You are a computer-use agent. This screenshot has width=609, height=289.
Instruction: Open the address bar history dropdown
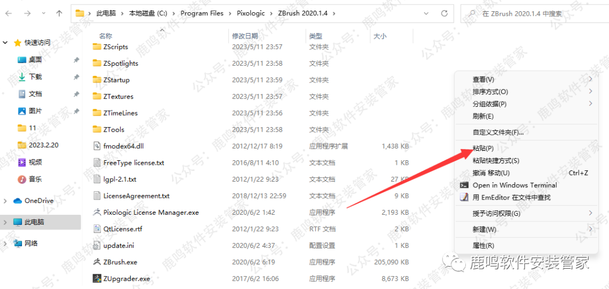(x=427, y=13)
